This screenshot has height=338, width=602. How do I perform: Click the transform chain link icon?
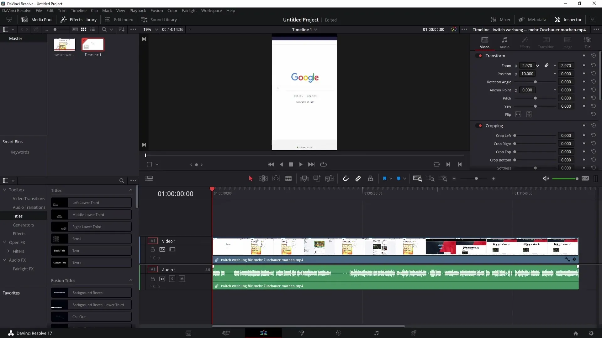[x=547, y=65]
